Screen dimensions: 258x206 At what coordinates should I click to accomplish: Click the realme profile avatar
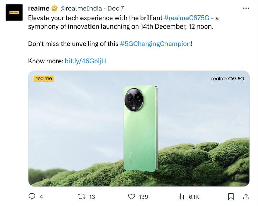(x=14, y=12)
